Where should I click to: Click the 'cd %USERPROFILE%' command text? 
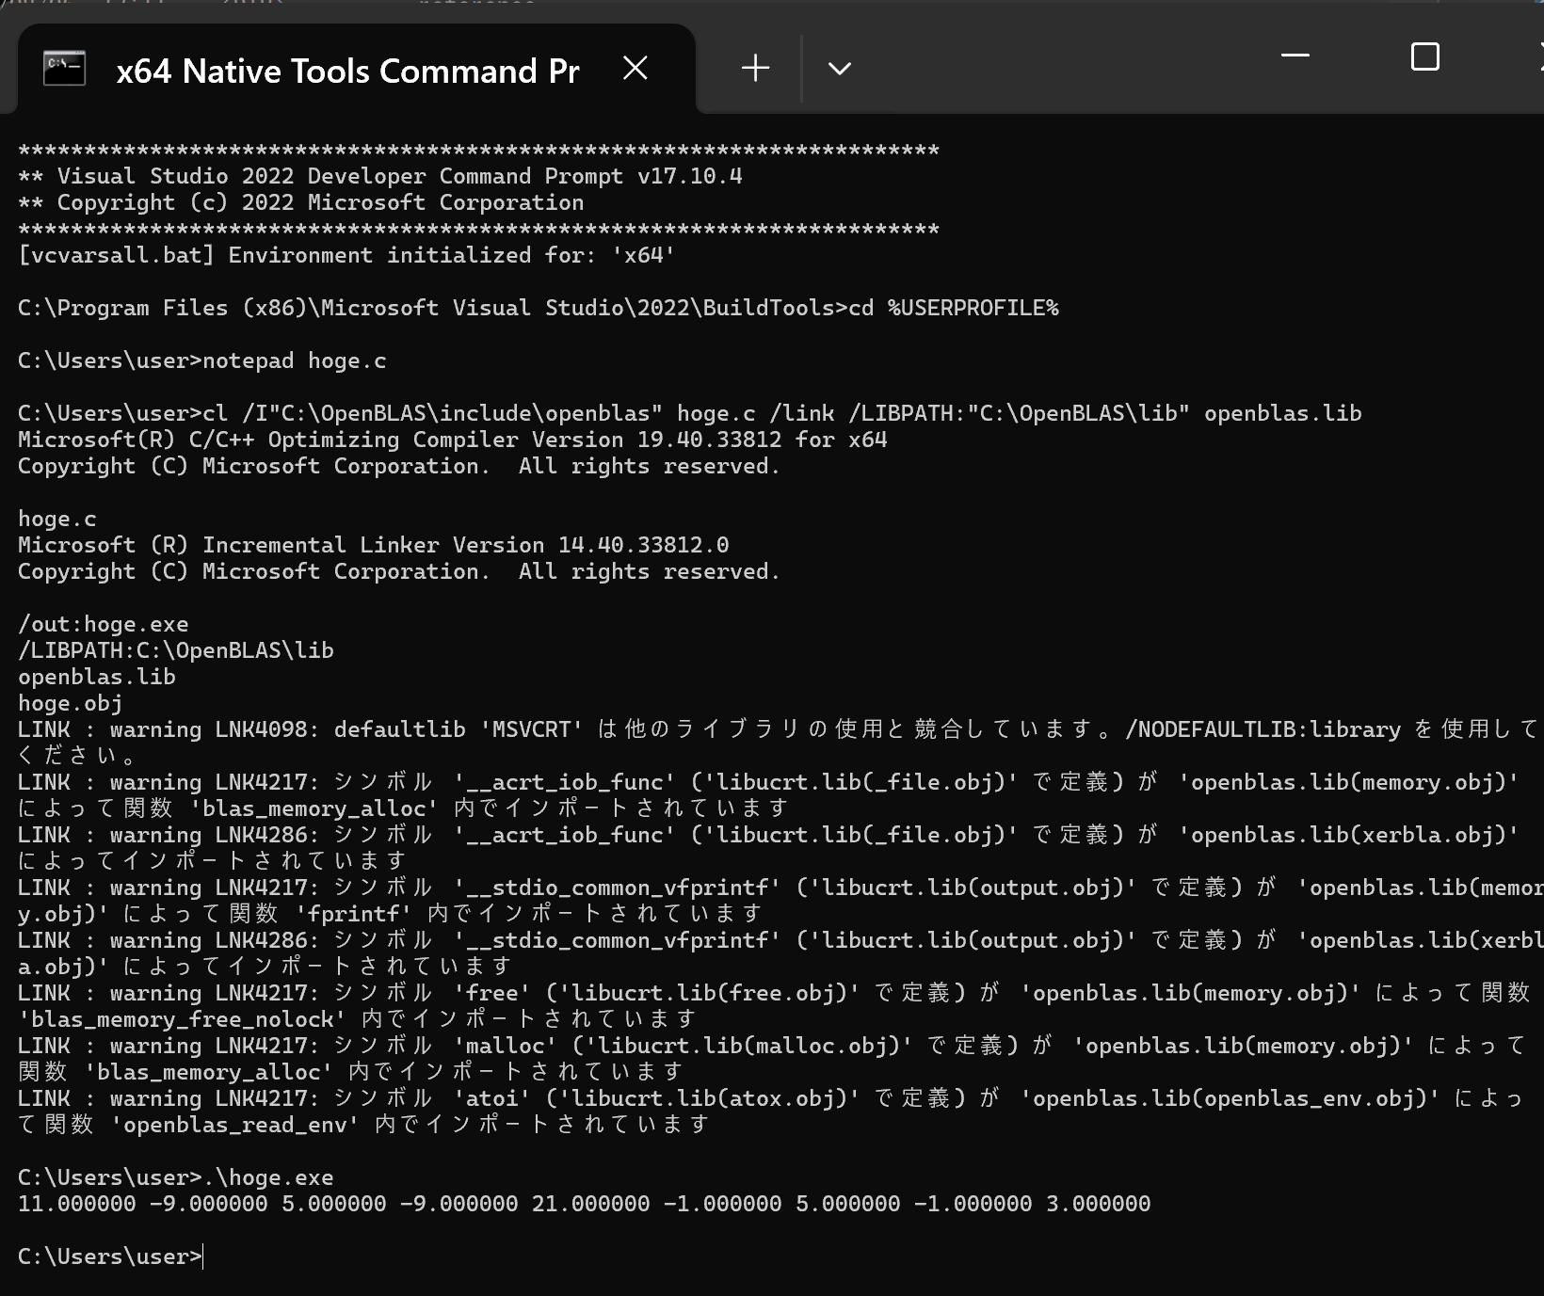coord(954,308)
